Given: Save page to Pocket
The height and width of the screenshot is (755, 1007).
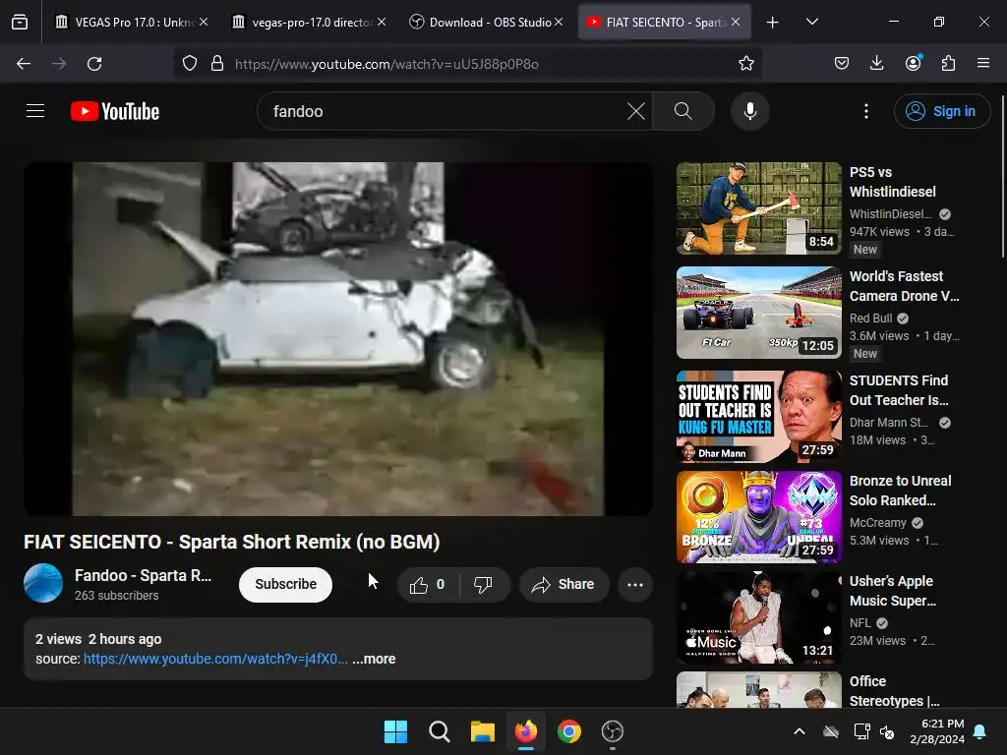Looking at the screenshot, I should coord(842,63).
